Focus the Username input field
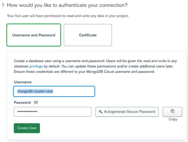The height and width of the screenshot is (142, 188). click(x=54, y=91)
